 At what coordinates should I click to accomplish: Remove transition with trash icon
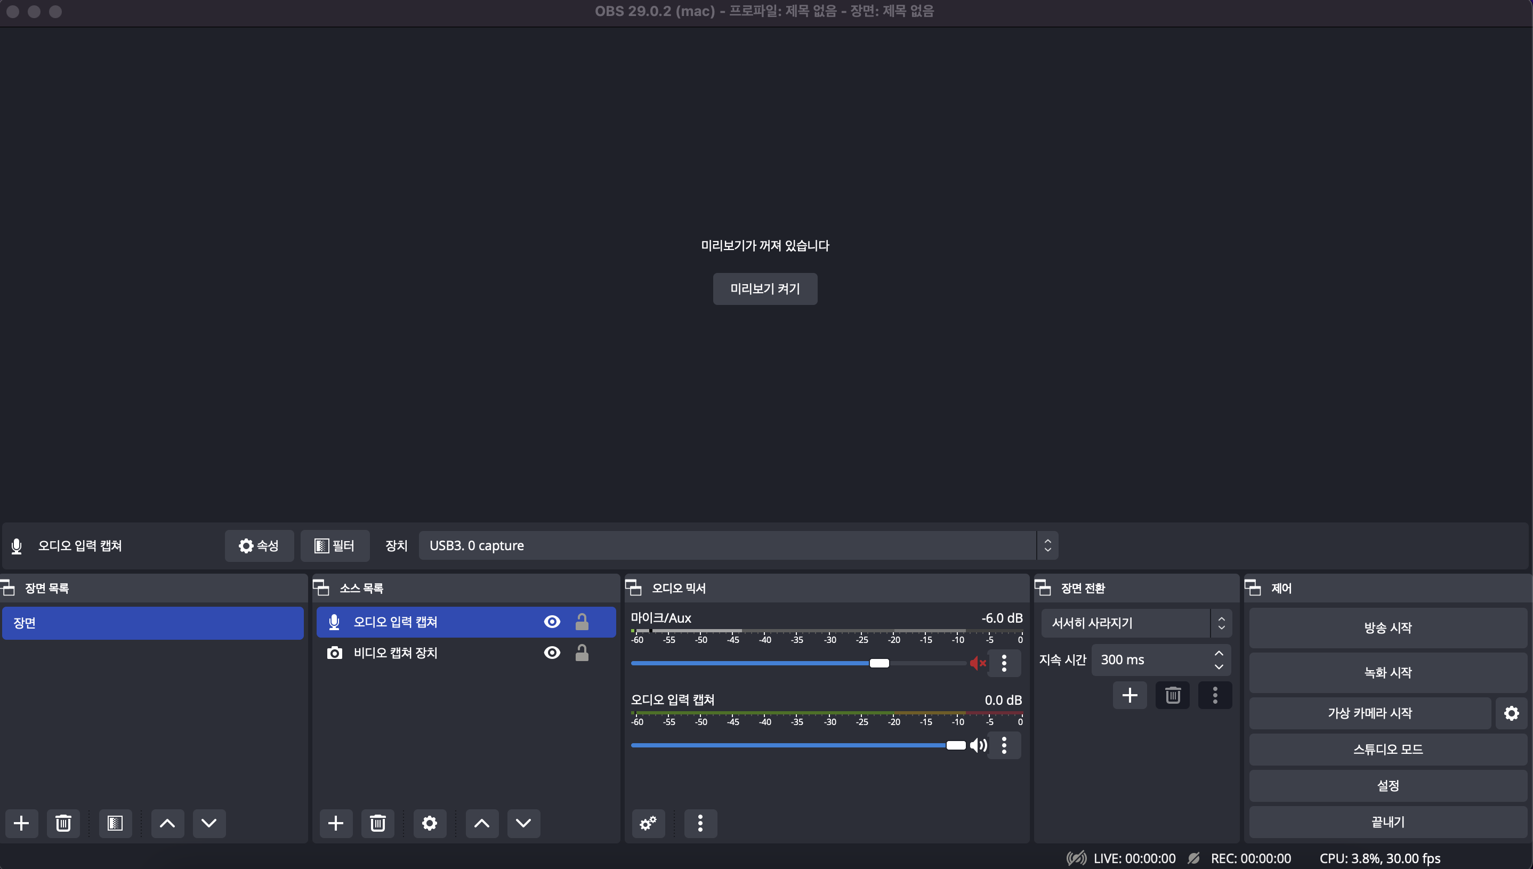(1172, 695)
